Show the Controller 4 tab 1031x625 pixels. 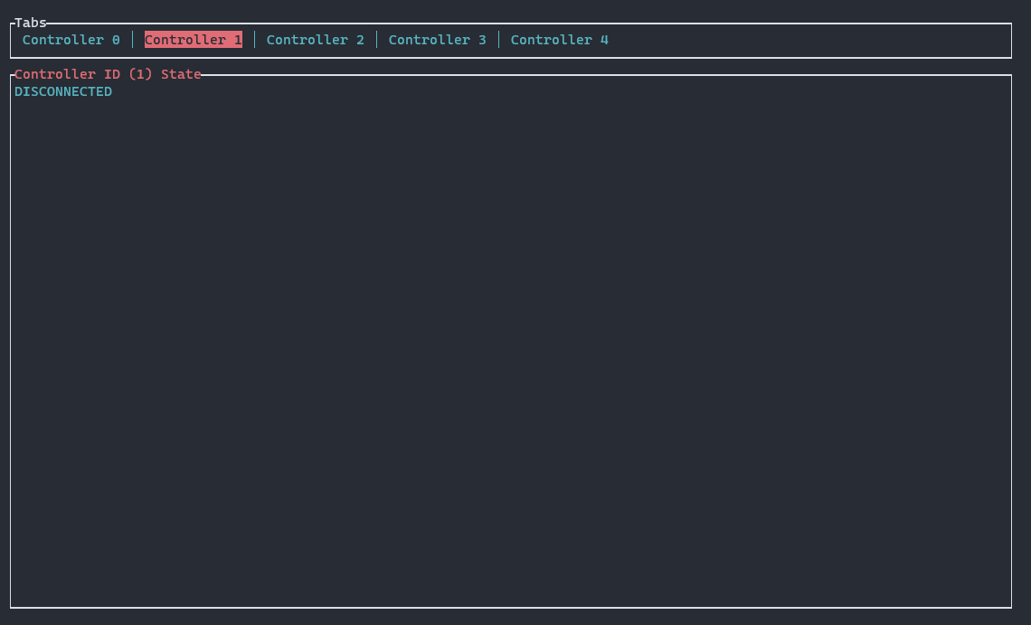[559, 40]
